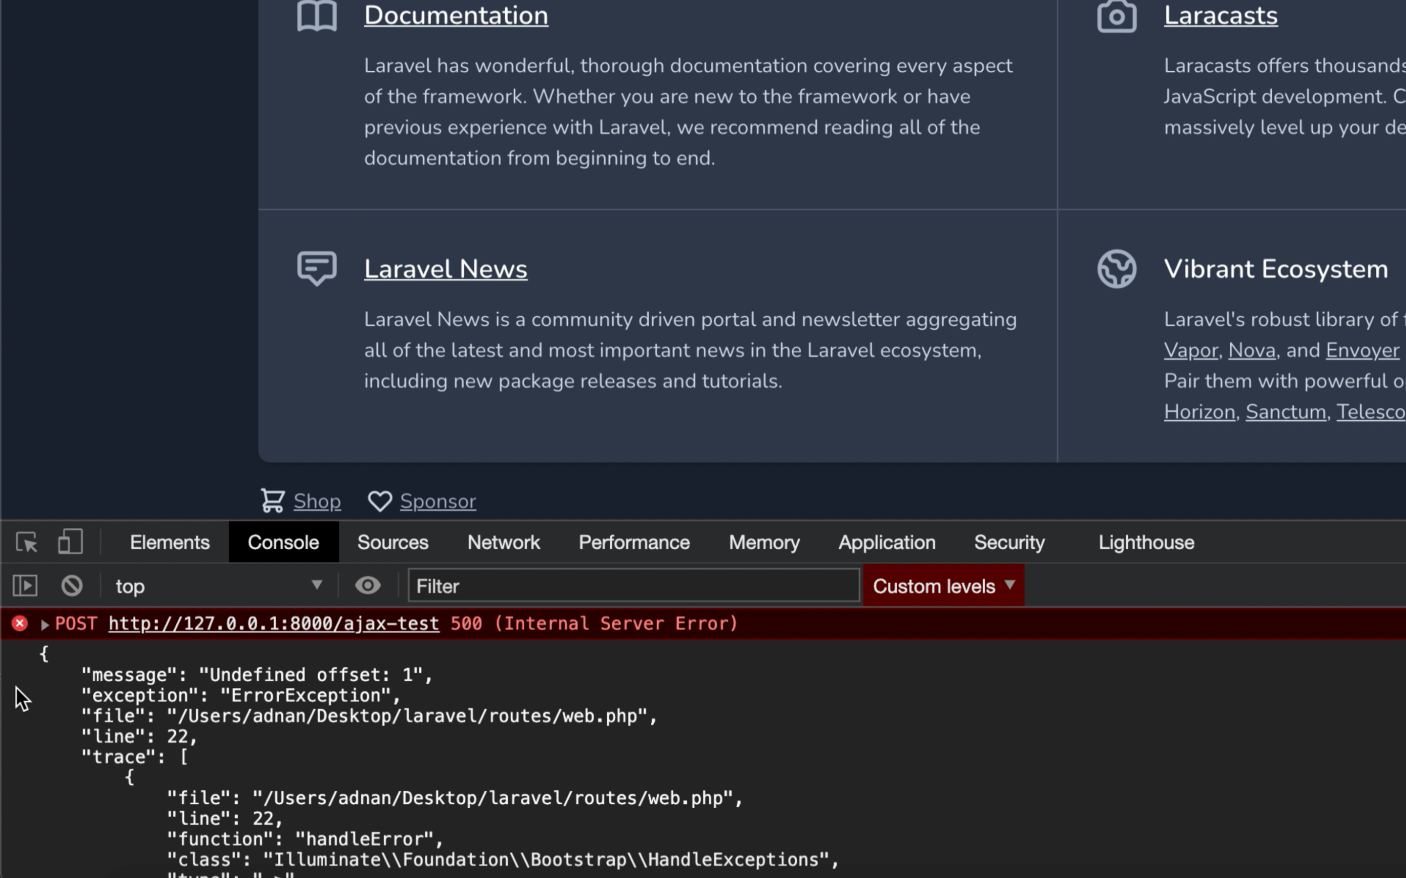The height and width of the screenshot is (878, 1406).
Task: Open the Sanctum link
Action: pos(1286,412)
